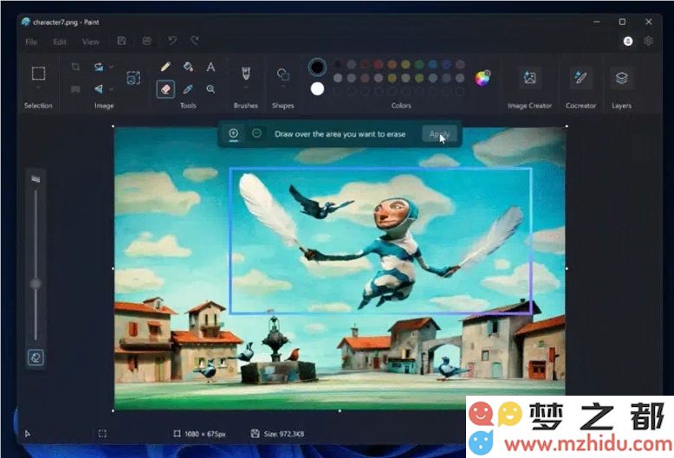Click the bottom-center canvas resize handle

[340, 410]
